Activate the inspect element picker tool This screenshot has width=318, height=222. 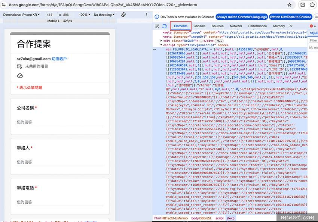coord(157,26)
